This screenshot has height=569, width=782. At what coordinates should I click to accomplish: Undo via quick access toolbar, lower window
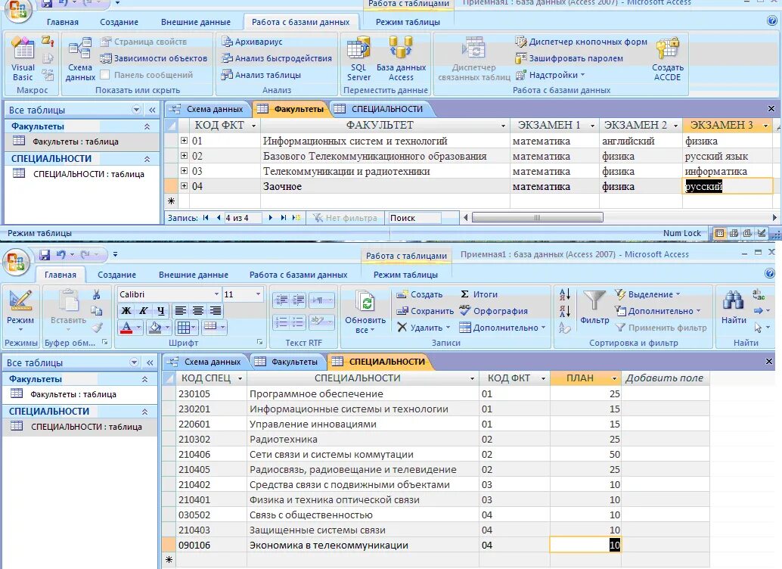[61, 254]
